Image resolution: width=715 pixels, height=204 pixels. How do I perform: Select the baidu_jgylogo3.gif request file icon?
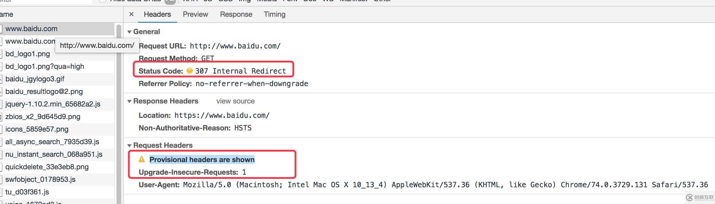coord(1,79)
